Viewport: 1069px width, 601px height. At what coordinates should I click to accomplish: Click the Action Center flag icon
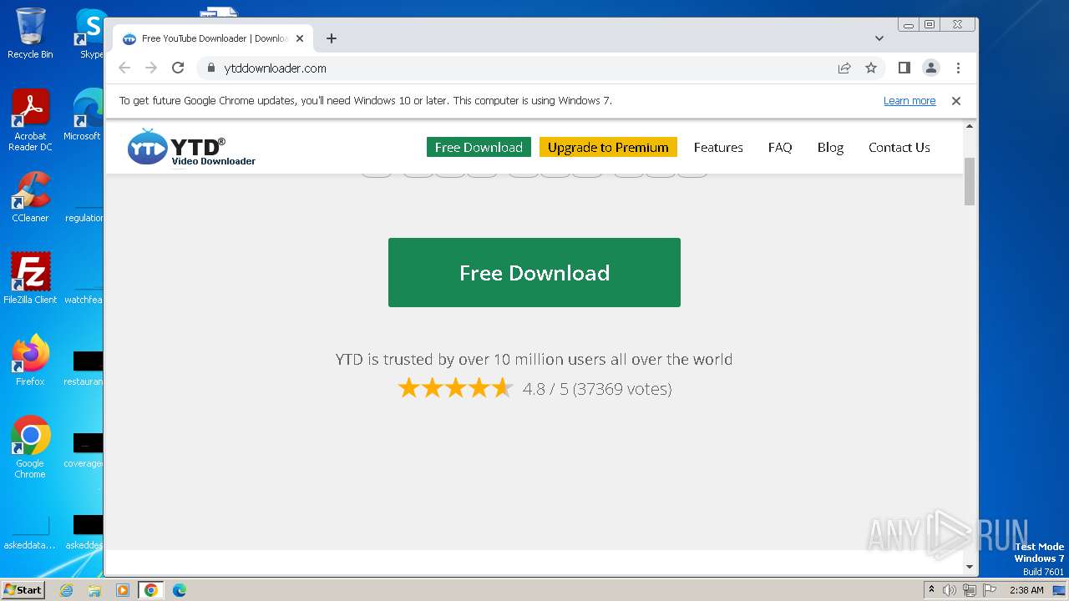click(x=990, y=590)
